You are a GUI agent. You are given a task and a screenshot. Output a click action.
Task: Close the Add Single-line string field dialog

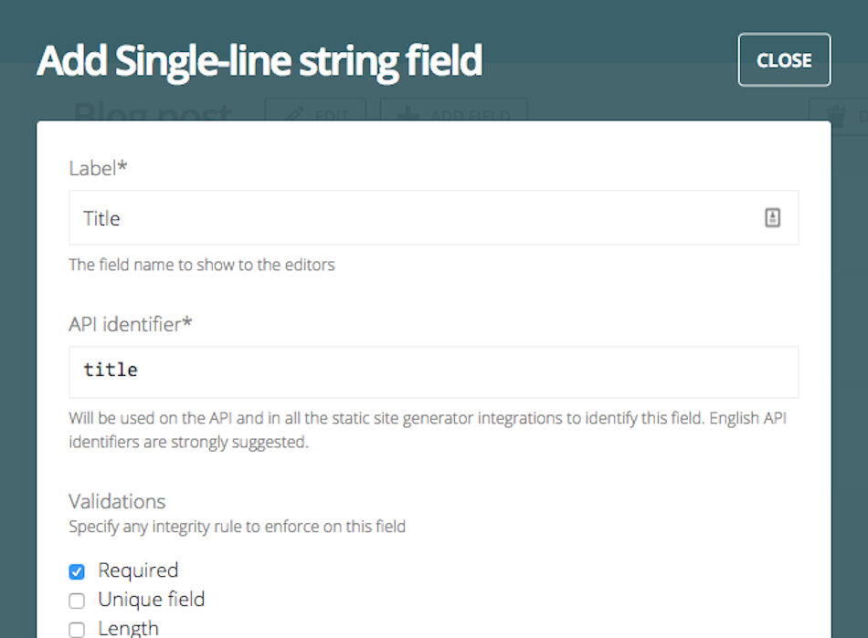click(784, 59)
